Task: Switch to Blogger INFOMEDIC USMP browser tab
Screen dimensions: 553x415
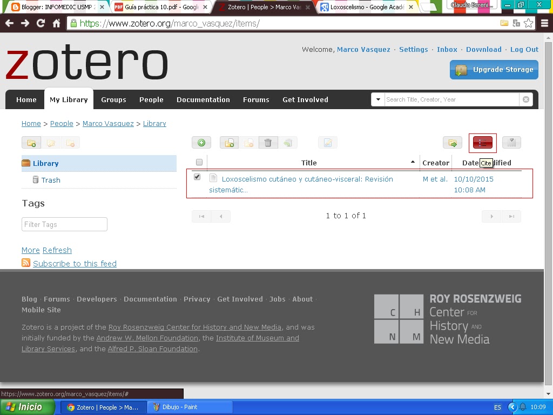Action: coord(56,6)
